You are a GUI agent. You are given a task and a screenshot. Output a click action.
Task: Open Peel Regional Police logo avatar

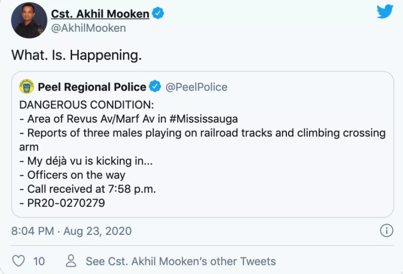26,86
